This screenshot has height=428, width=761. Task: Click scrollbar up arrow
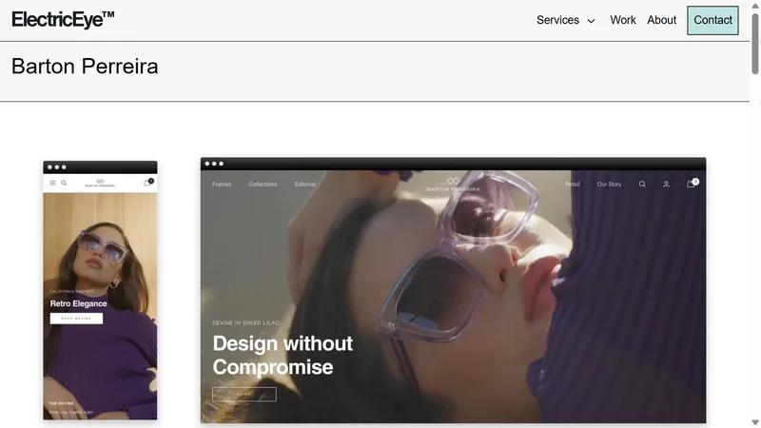[755, 6]
